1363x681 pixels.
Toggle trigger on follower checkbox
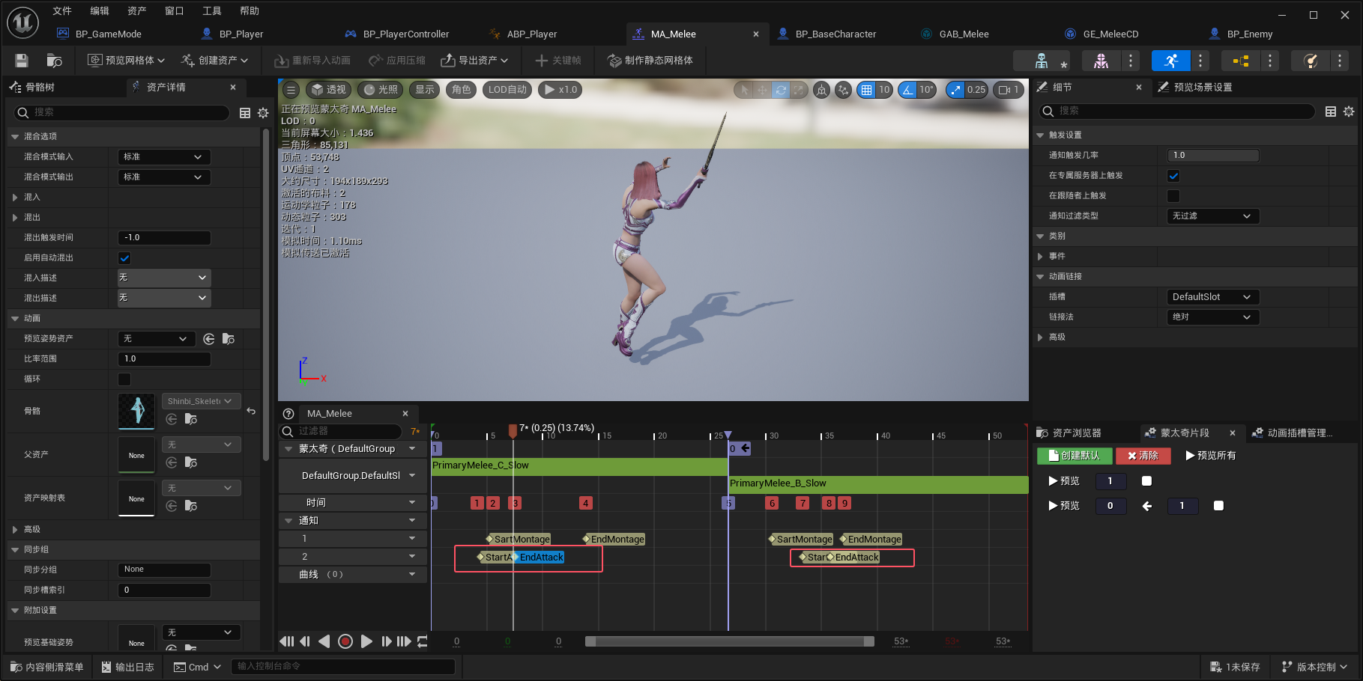(1173, 196)
